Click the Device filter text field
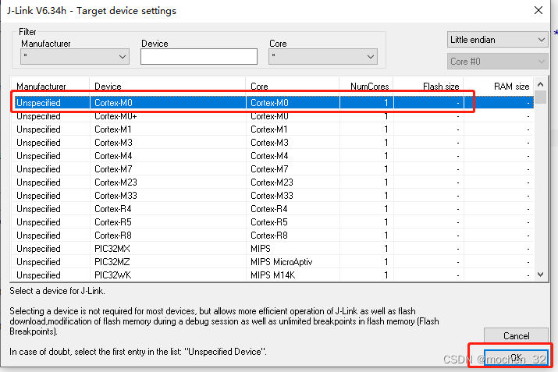558x372 pixels. click(198, 57)
